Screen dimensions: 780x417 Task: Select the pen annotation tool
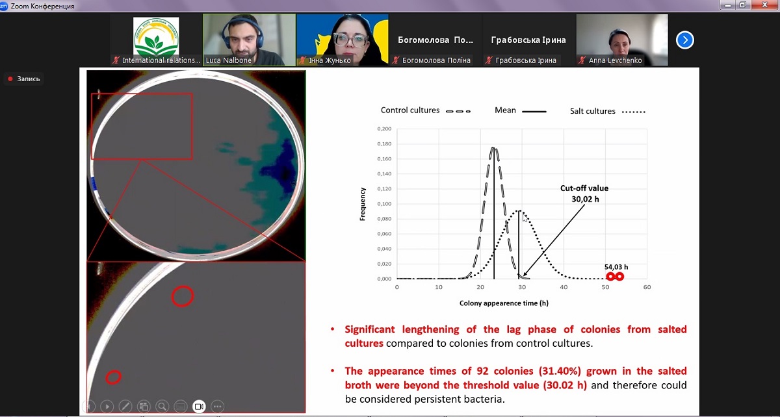point(125,407)
